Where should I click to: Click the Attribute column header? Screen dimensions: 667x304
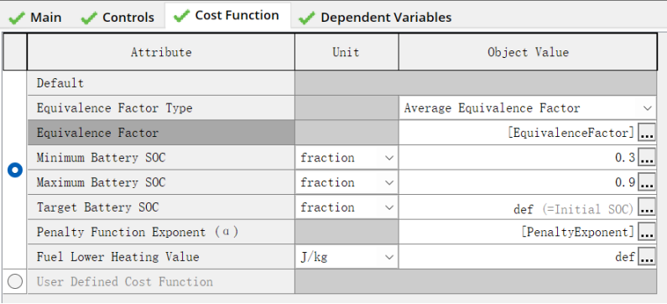[161, 52]
